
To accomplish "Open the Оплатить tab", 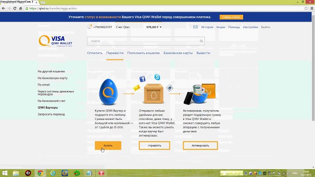I will click(94, 53).
